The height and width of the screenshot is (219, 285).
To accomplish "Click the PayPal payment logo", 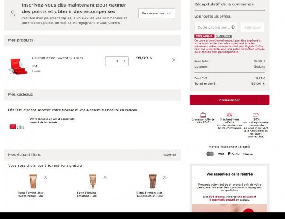I will click(234, 154).
